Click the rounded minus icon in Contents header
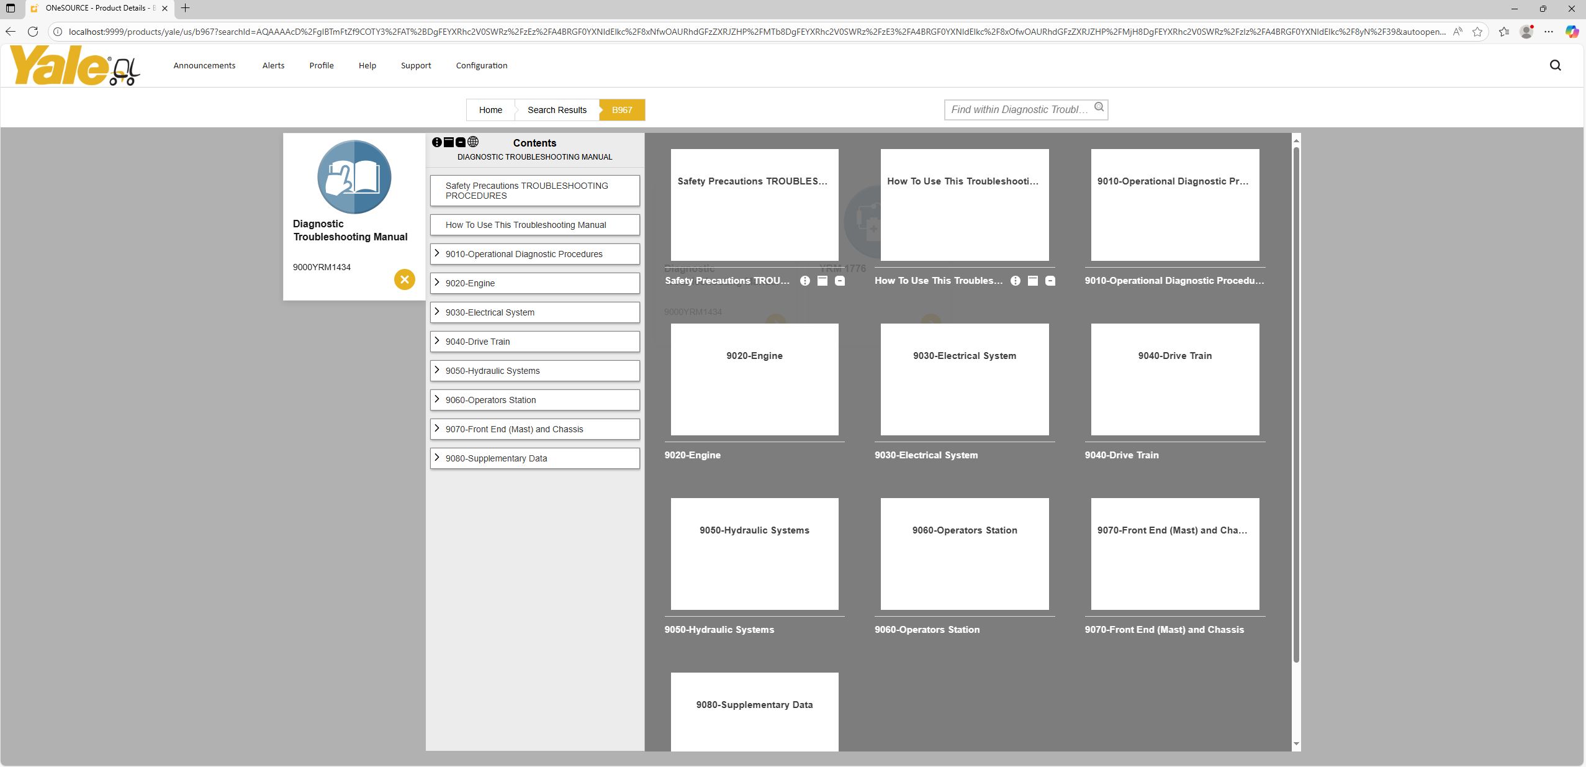This screenshot has width=1586, height=767. tap(461, 142)
